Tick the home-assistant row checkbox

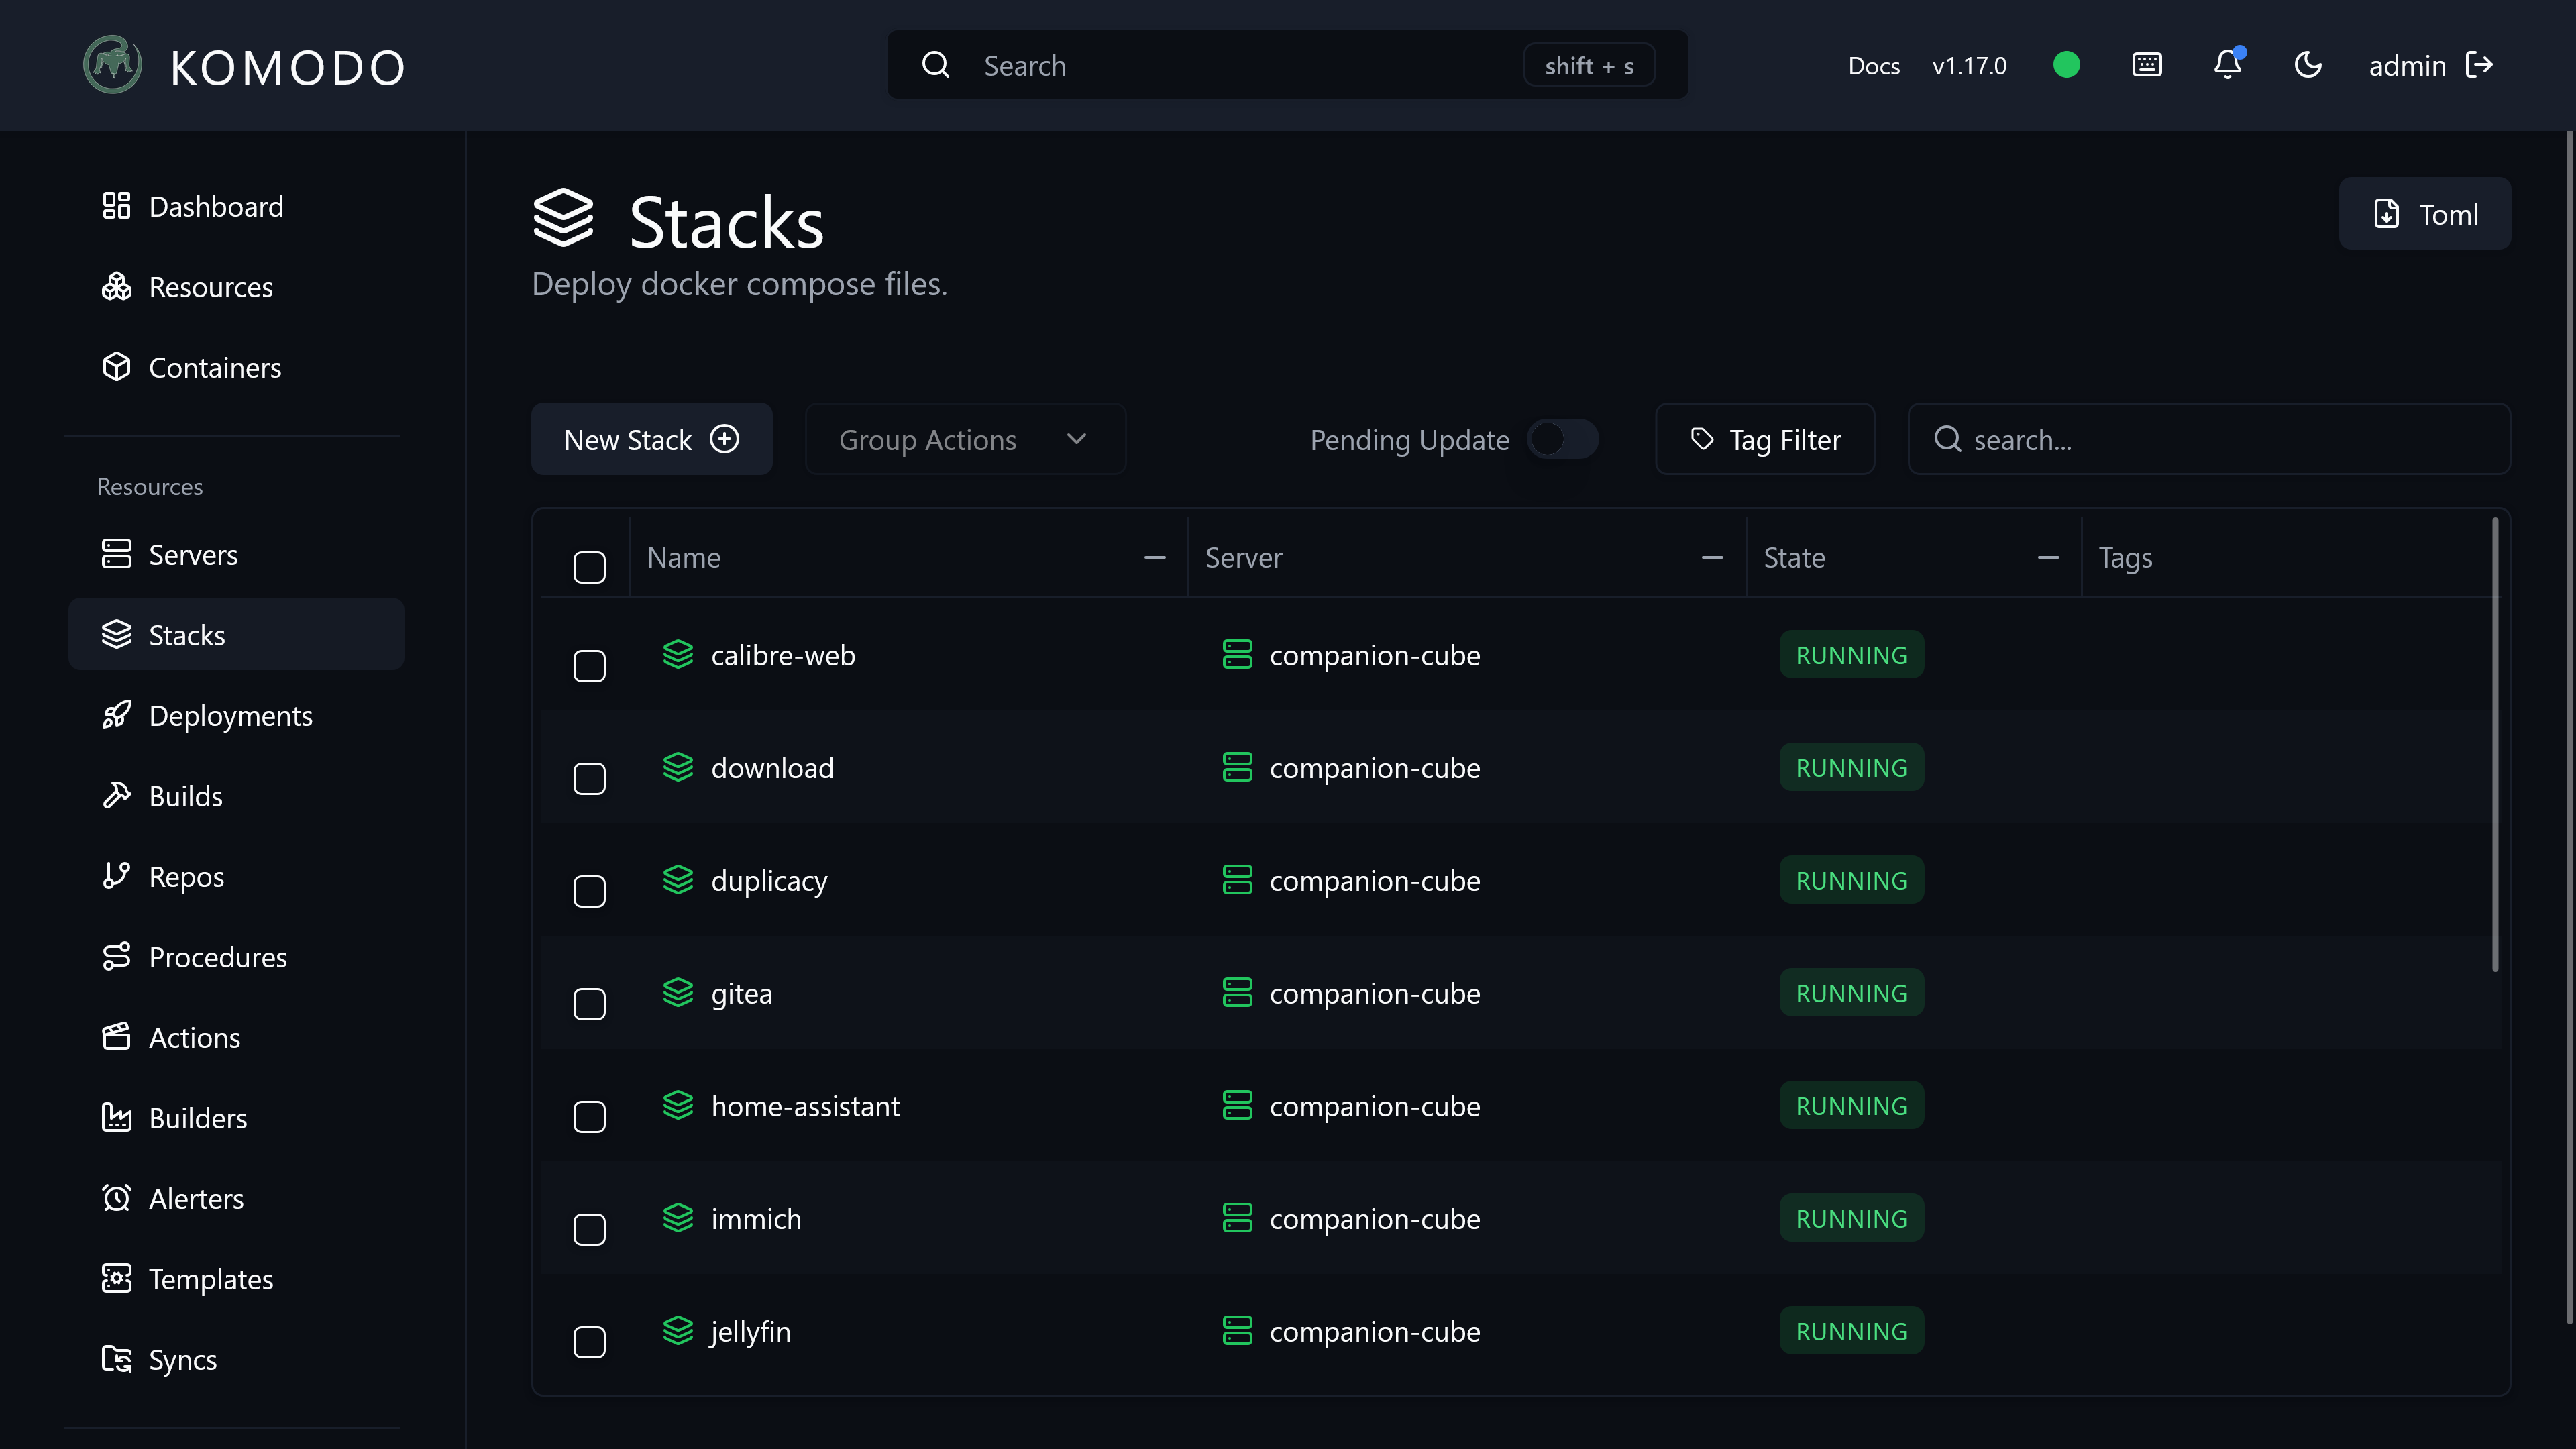tap(589, 1116)
